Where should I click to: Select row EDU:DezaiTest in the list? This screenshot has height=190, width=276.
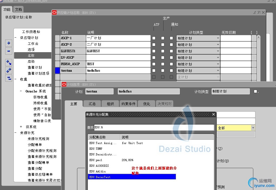pos(132,177)
